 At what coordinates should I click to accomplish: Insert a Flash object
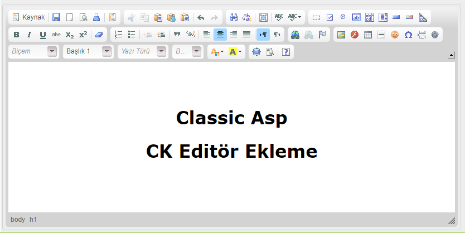coord(355,35)
